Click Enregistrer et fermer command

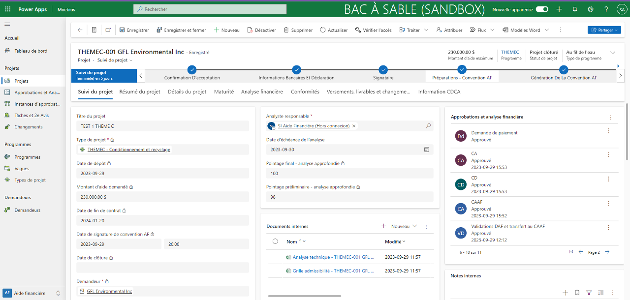click(x=181, y=30)
